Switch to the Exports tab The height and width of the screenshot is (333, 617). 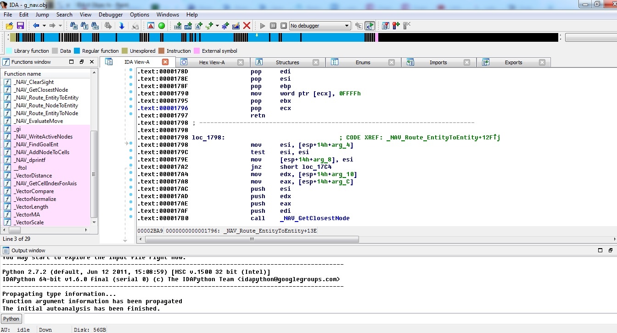(513, 62)
